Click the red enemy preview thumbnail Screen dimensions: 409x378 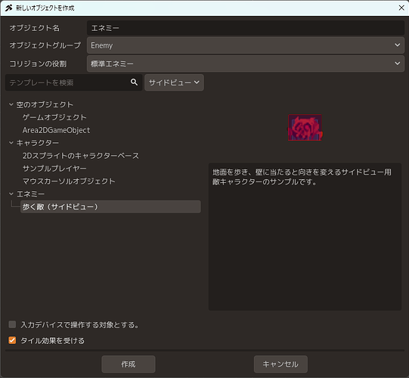click(x=305, y=128)
